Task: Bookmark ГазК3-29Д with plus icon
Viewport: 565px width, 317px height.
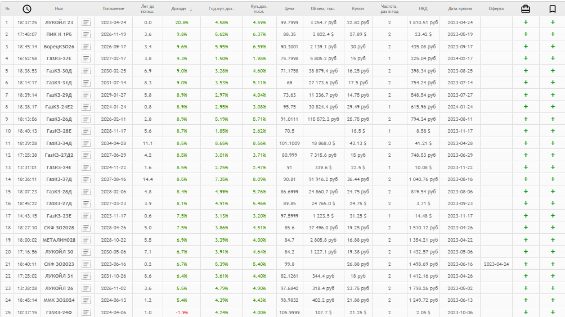Action: (x=553, y=94)
